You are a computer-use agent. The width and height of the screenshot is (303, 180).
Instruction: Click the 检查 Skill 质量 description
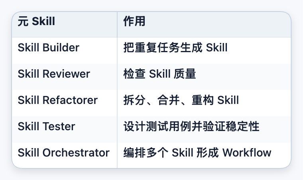(159, 74)
